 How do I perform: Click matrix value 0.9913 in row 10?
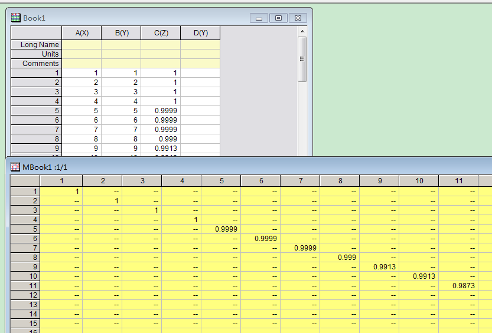click(419, 276)
